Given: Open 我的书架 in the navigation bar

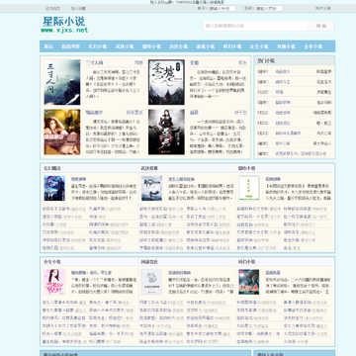Looking at the screenshot, I should (70, 46).
